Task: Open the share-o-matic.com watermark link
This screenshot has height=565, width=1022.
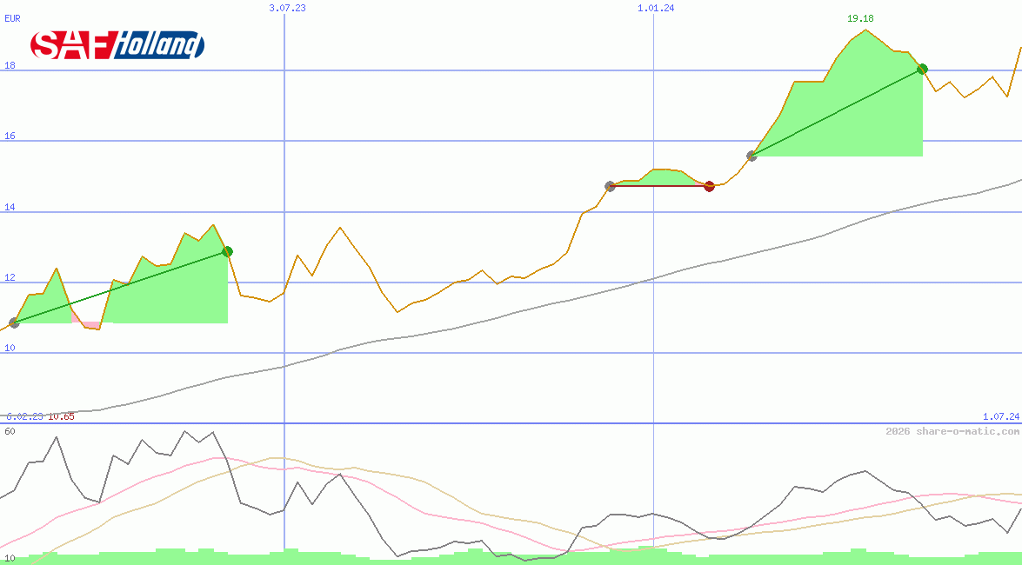Action: click(x=952, y=431)
